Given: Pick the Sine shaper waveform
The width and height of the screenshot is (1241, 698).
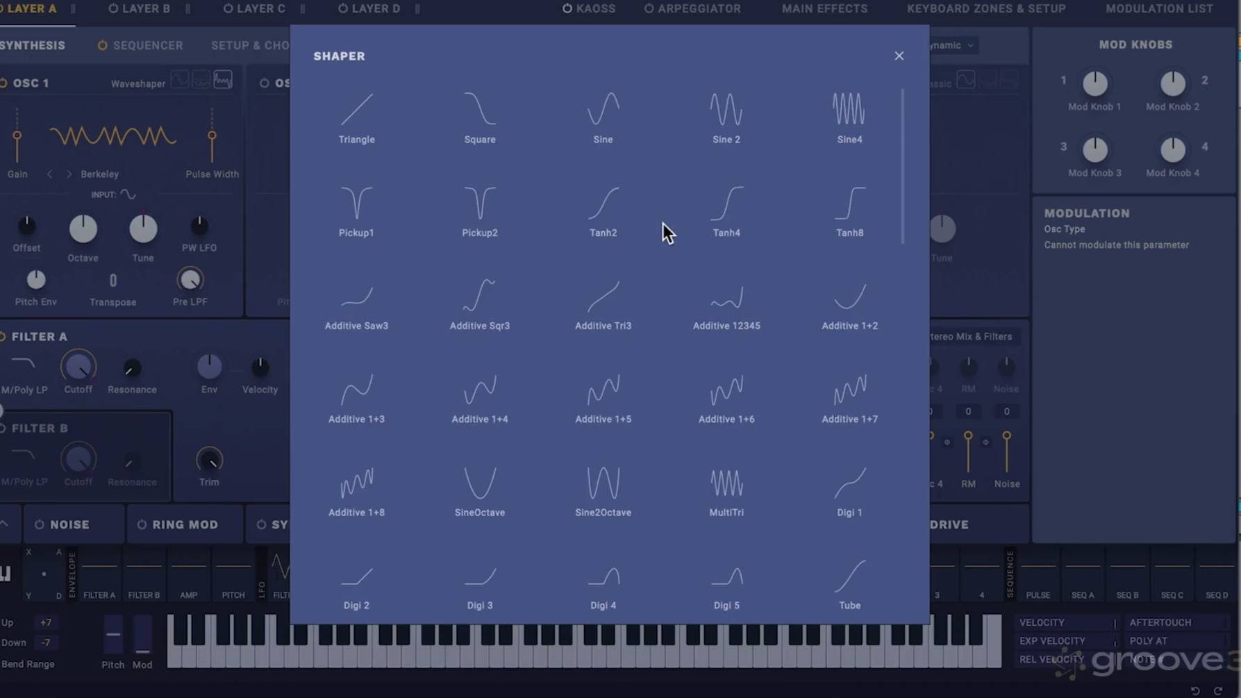Looking at the screenshot, I should [603, 118].
